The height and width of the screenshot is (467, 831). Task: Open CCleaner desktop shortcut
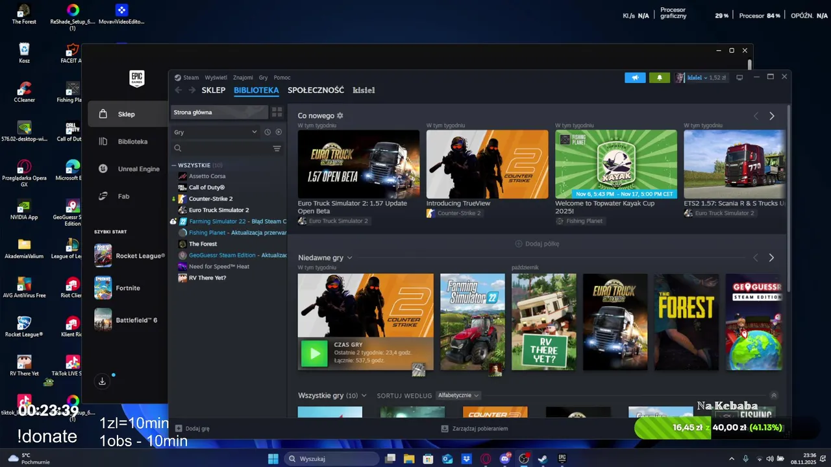(24, 92)
